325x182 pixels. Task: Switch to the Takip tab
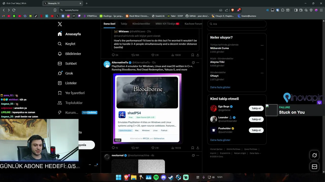point(124,24)
